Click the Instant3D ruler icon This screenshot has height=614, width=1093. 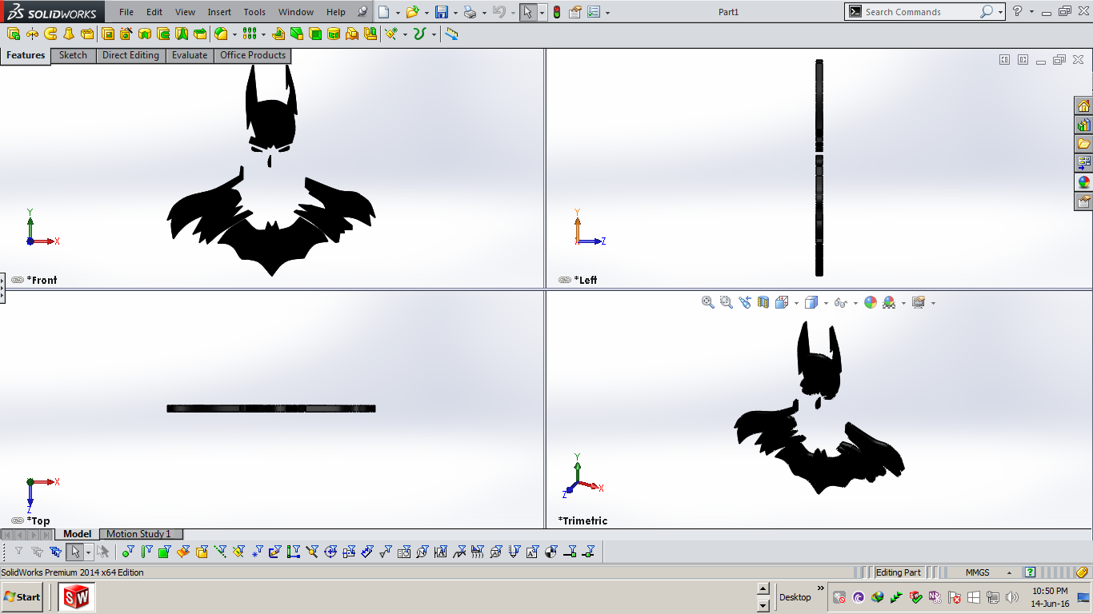point(451,34)
